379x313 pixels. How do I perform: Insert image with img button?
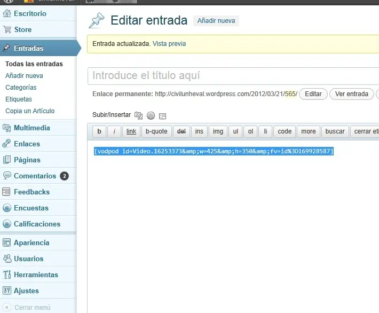218,131
